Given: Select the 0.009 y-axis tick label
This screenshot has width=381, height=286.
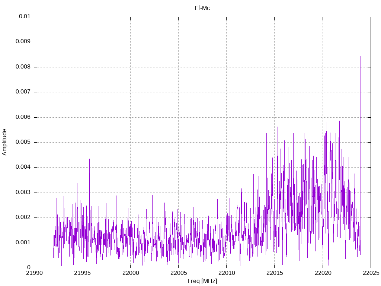Looking at the screenshot, I should pyautogui.click(x=23, y=42).
